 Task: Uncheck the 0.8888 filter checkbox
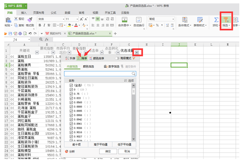(71, 106)
